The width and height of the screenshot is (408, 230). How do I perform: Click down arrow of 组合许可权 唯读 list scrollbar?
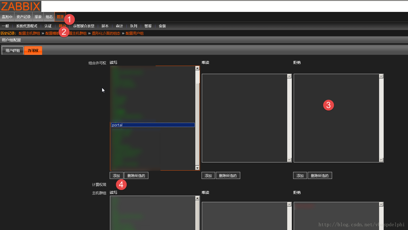(289, 160)
